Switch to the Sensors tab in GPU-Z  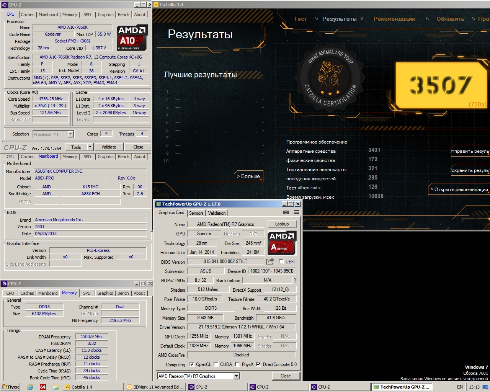click(x=196, y=213)
